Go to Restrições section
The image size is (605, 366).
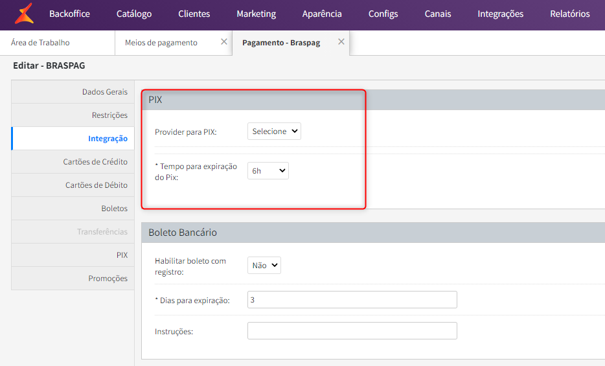[73, 115]
